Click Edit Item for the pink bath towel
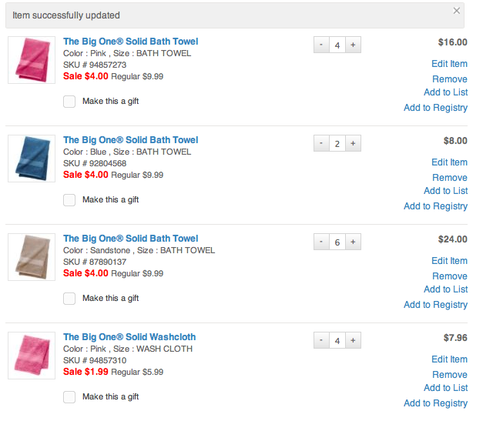This screenshot has width=483, height=421. pos(449,64)
